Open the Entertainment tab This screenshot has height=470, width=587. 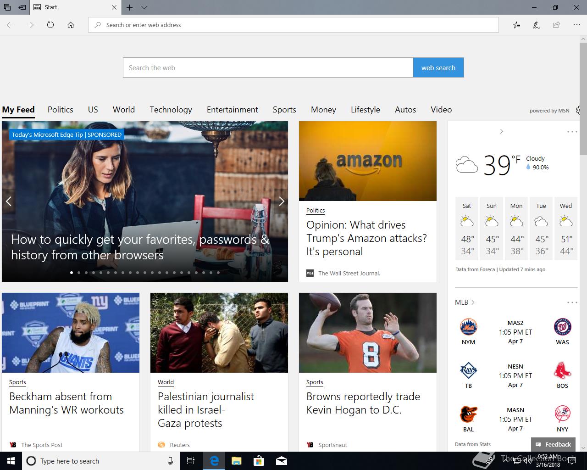tap(233, 109)
